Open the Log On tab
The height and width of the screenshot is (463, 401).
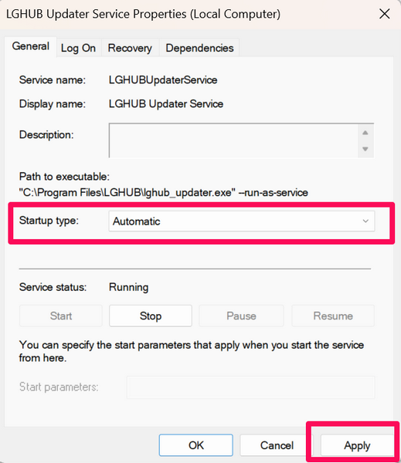[x=78, y=48]
